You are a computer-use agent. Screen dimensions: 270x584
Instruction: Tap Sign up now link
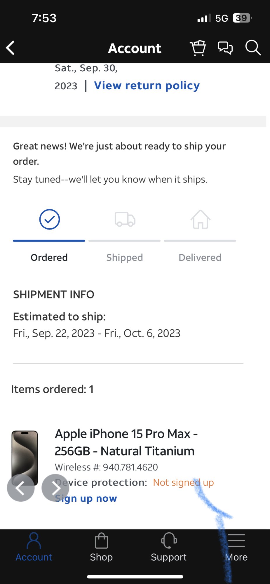[86, 498]
